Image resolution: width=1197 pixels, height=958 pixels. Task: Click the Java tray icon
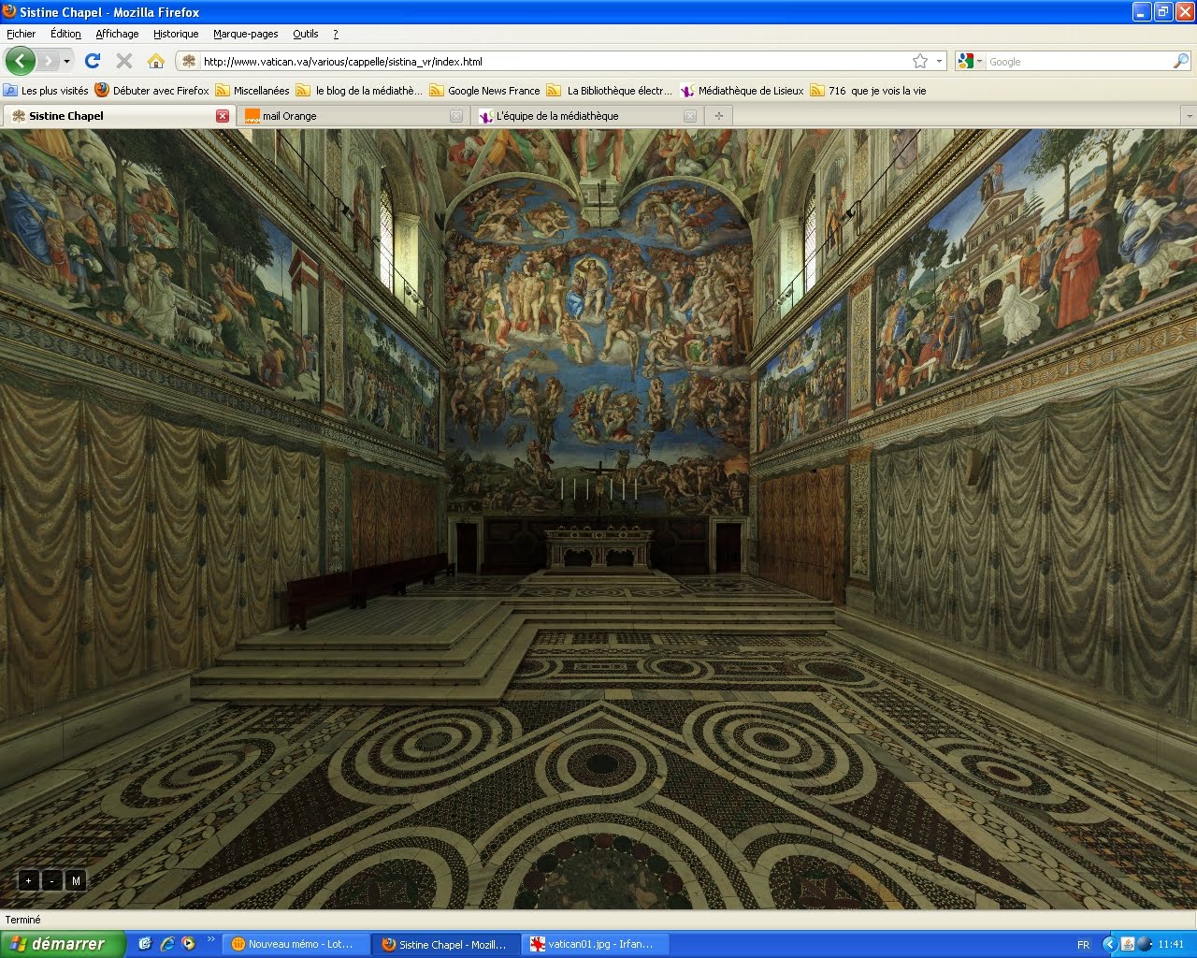pyautogui.click(x=1128, y=944)
